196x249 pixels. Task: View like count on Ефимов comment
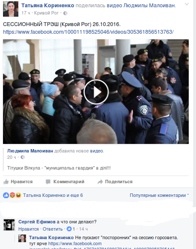click(x=71, y=229)
